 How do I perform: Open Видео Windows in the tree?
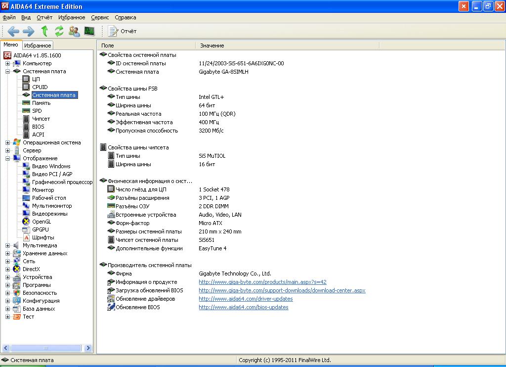[51, 166]
